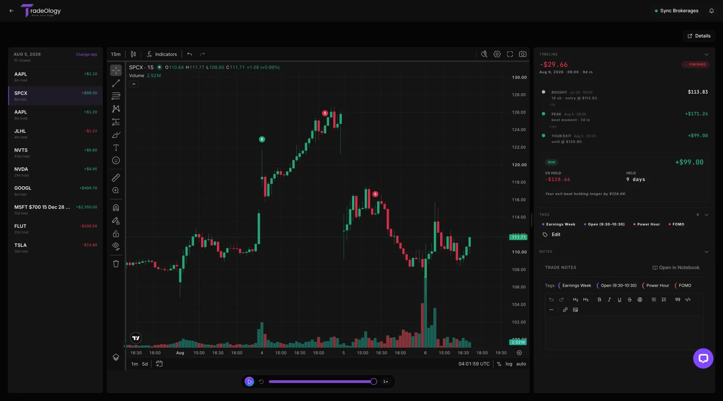Enter fullscreen chart mode
Screen dimensions: 723x401
pyautogui.click(x=510, y=54)
